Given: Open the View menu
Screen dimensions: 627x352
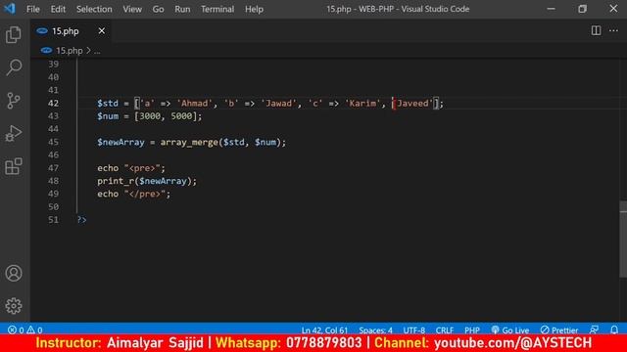Looking at the screenshot, I should [132, 9].
